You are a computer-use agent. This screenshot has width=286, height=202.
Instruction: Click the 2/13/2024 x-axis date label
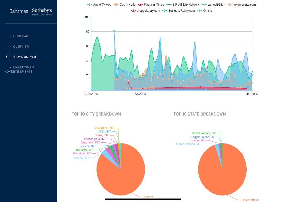[x=91, y=94]
